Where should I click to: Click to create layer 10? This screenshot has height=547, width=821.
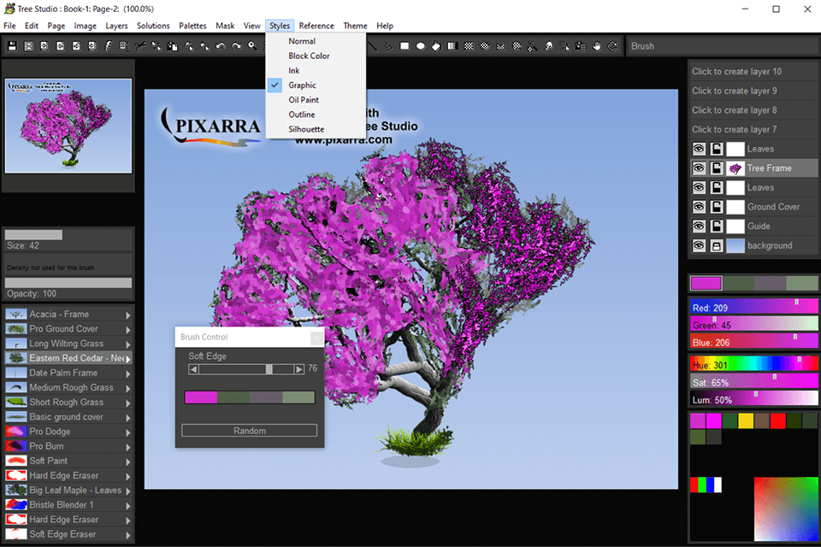pyautogui.click(x=753, y=72)
